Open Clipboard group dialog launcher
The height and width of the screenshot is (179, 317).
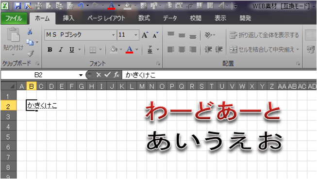click(37, 64)
